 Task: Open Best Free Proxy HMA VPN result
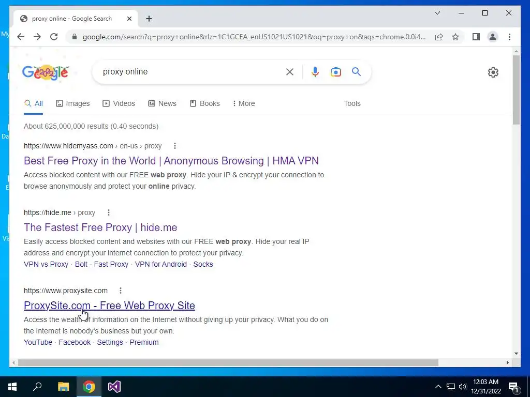[x=171, y=161]
